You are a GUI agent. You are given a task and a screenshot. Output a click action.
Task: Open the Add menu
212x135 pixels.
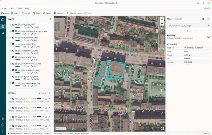click(x=13, y=8)
